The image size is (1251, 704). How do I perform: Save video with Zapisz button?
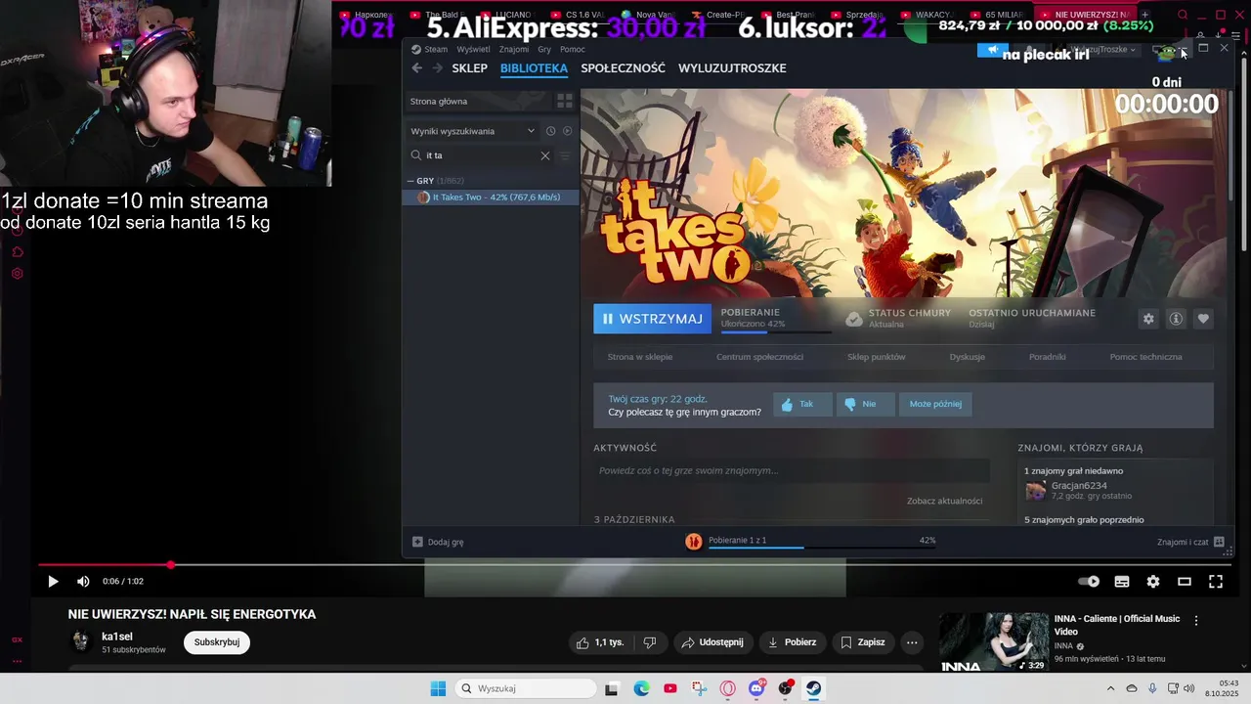coord(863,642)
